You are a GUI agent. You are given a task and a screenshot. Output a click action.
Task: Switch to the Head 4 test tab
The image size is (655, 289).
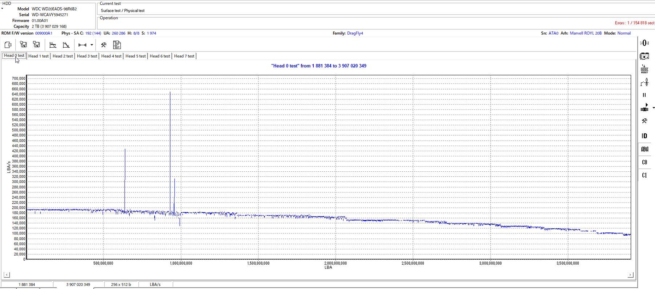[x=111, y=56]
